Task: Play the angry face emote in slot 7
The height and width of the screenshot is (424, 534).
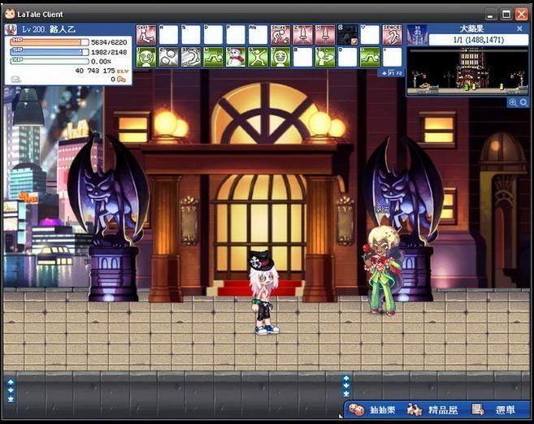Action: click(280, 57)
